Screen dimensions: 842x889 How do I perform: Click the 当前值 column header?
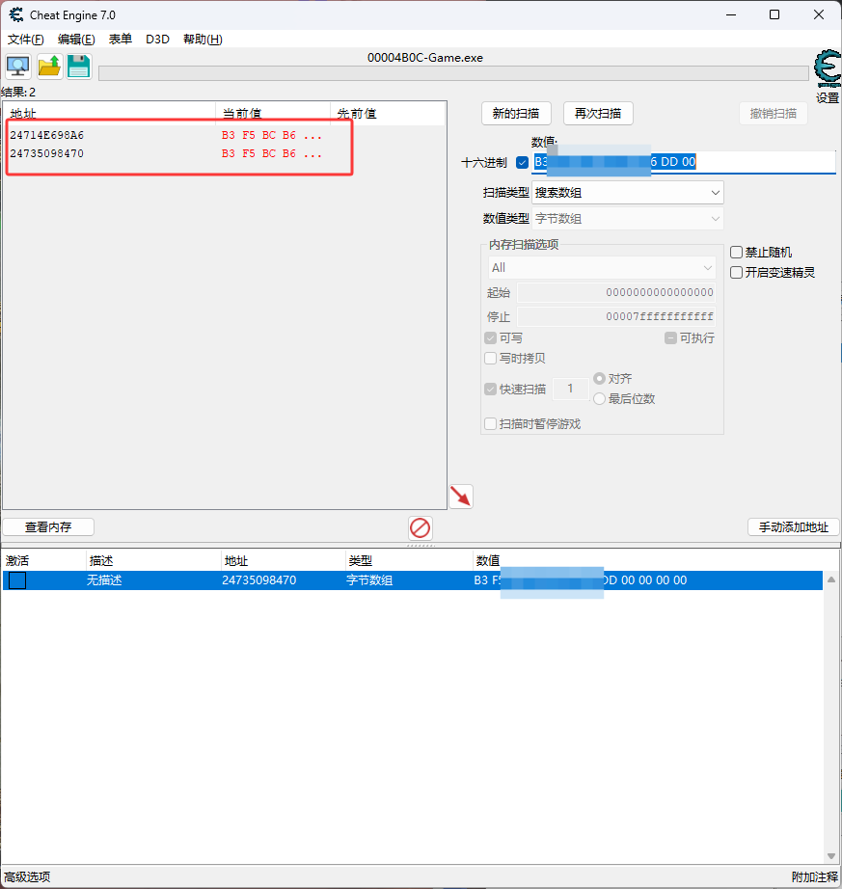coord(273,114)
